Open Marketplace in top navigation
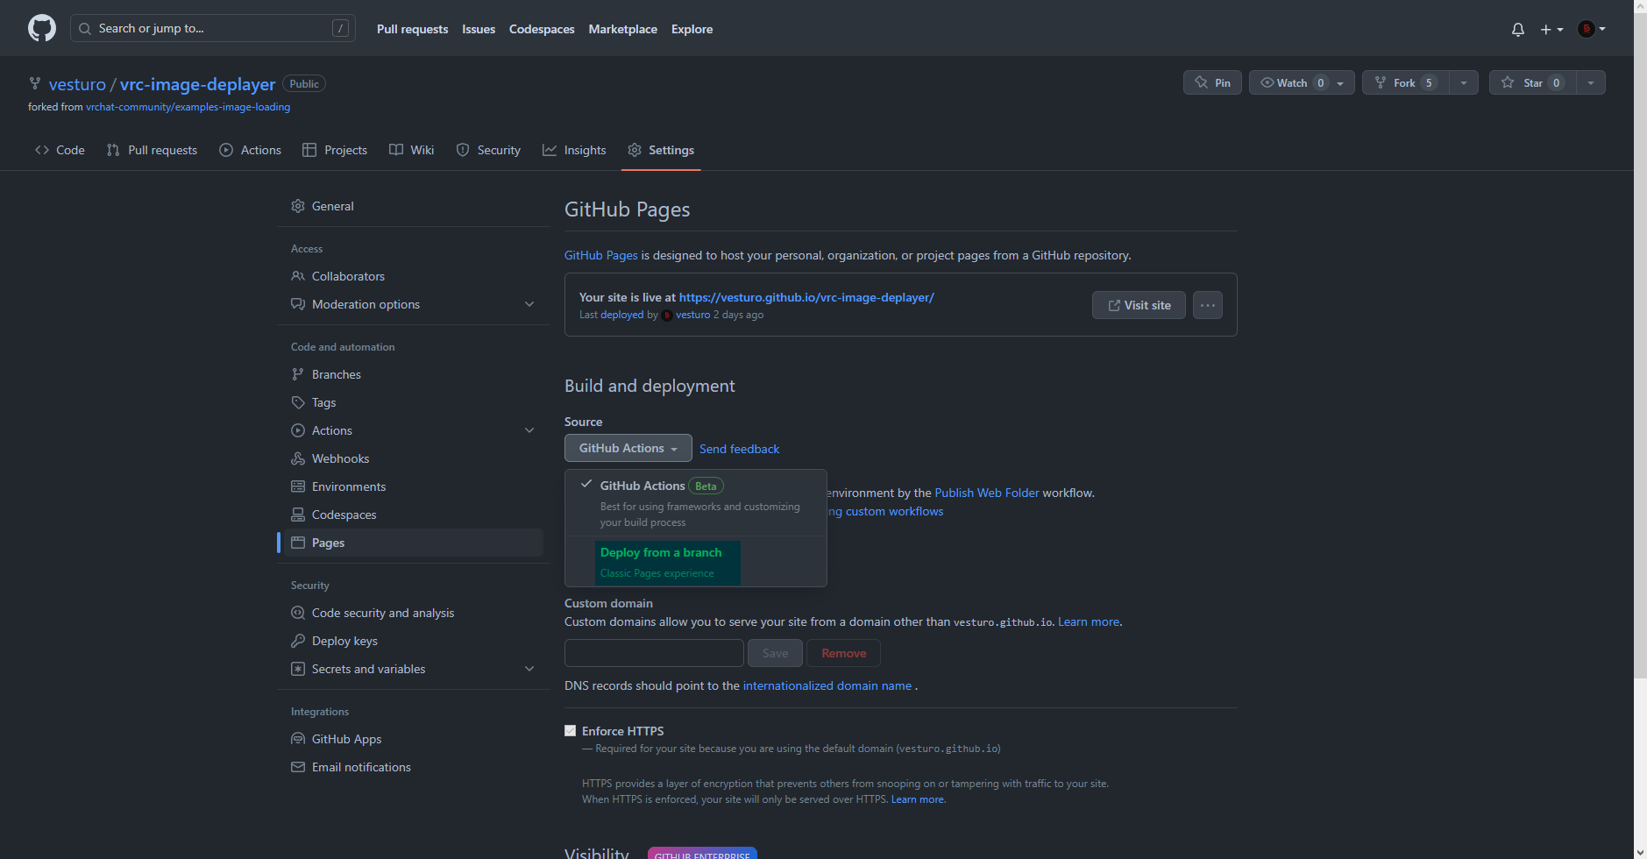 pyautogui.click(x=622, y=29)
